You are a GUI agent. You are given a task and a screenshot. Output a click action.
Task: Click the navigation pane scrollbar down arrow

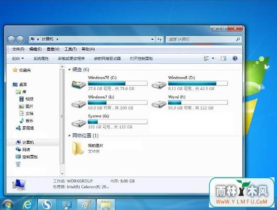tap(62, 174)
